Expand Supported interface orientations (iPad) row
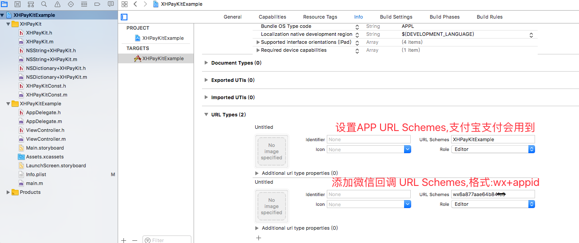 [x=258, y=42]
